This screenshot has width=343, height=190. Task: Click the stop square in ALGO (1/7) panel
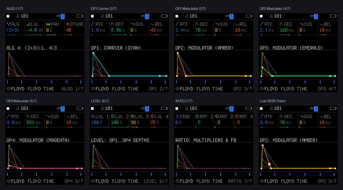8,16
